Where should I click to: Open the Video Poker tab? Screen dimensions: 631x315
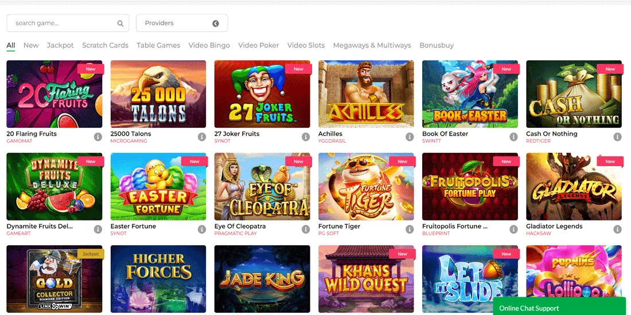258,45
